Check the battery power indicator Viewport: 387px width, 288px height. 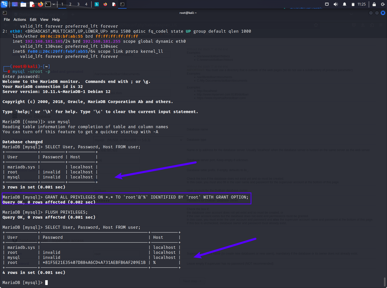tap(353, 4)
